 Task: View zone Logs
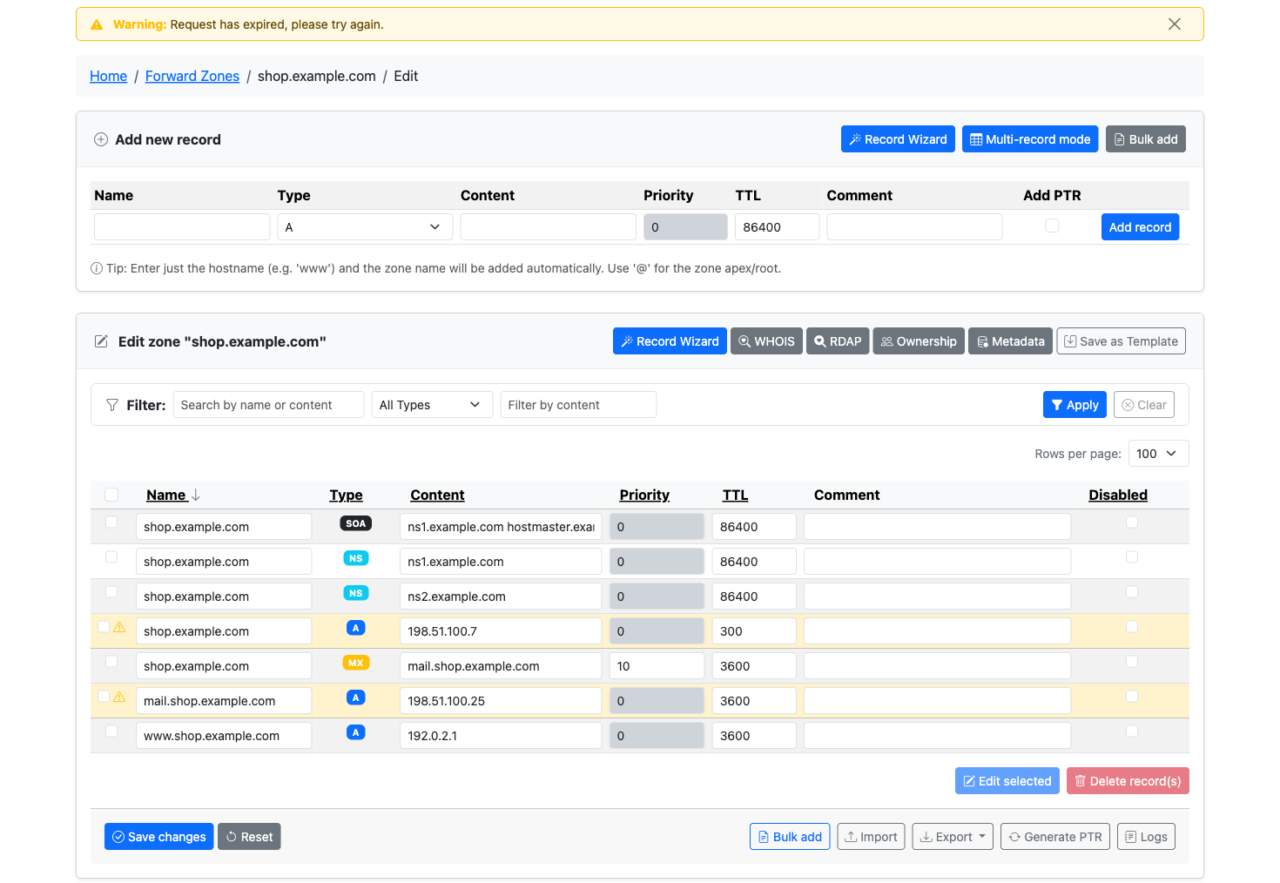(1146, 837)
